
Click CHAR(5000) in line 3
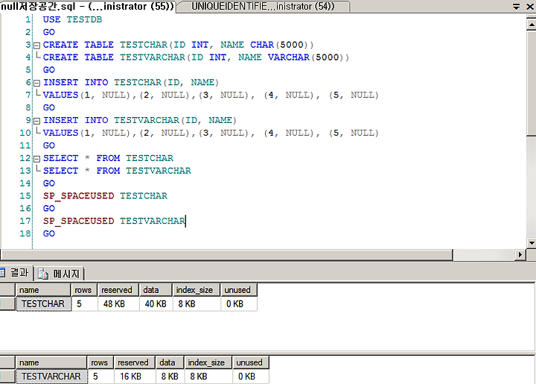(281, 45)
